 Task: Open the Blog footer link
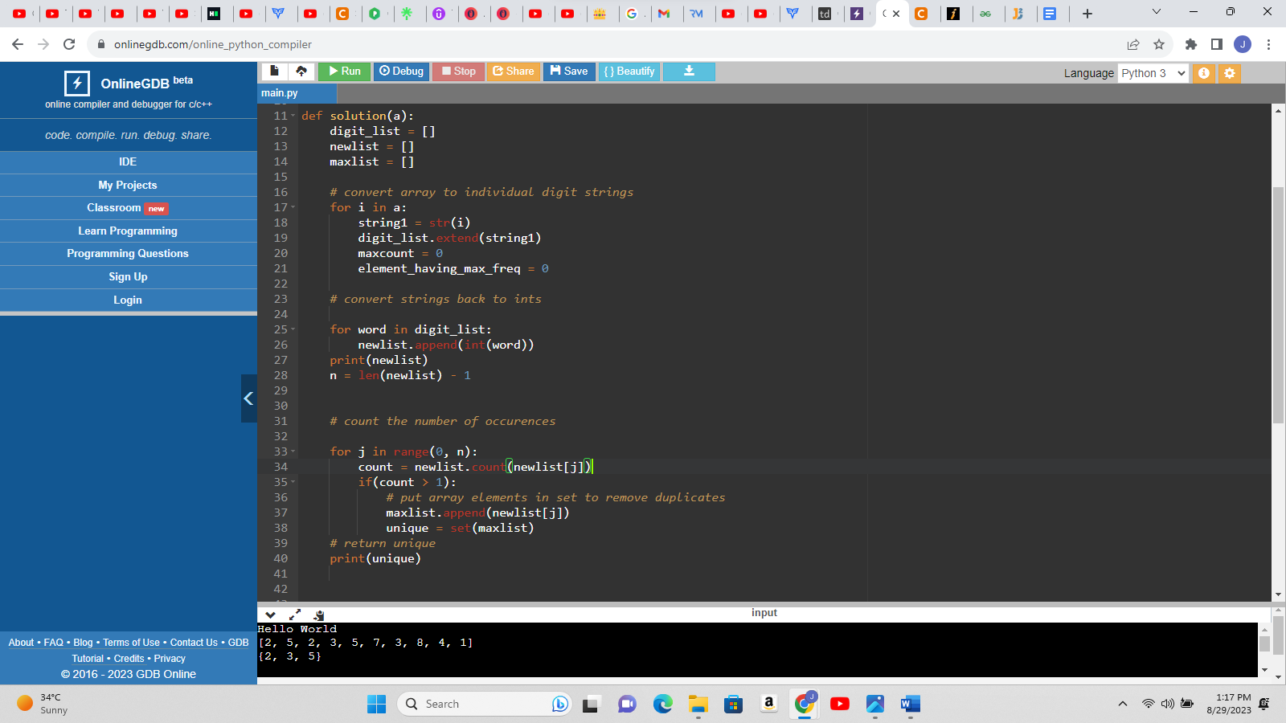point(83,643)
